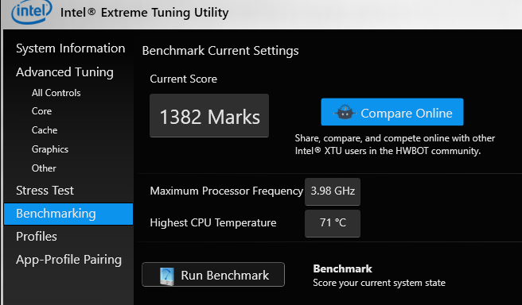This screenshot has height=305, width=522.
Task: Click the stopwatch icon on Run Benchmark
Action: pyautogui.click(x=166, y=276)
